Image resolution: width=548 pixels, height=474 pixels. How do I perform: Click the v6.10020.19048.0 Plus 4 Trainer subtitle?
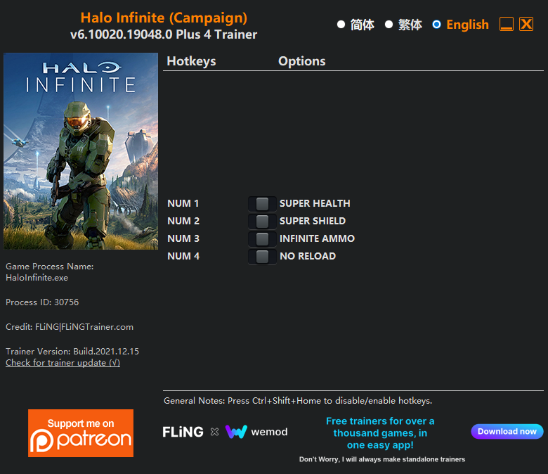click(x=164, y=34)
